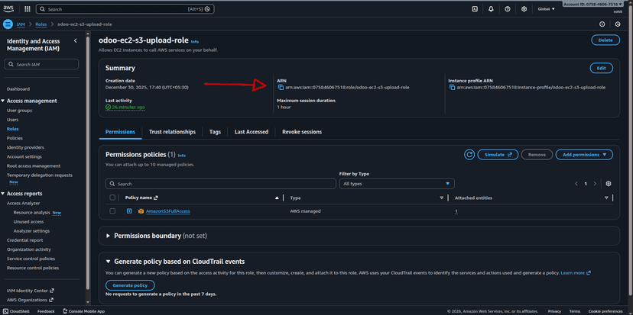Focus the Search IAM field
This screenshot has width=633, height=315.
[41, 64]
